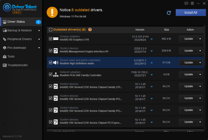The width and height of the screenshot is (208, 140).
Task: Open the main menu list icon
Action: [x=192, y=3]
